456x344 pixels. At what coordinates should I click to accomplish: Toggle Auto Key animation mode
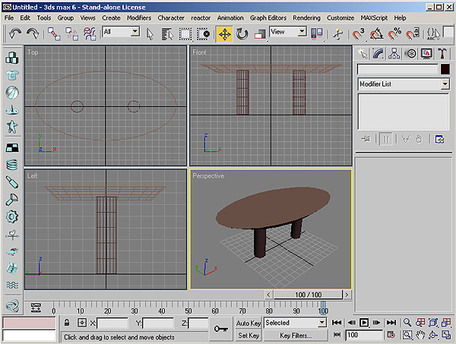click(x=249, y=323)
